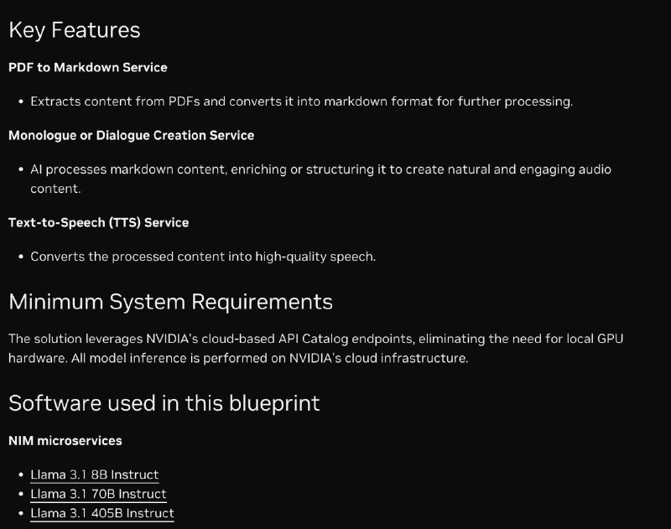671x529 pixels.
Task: Click the Extracts content from PDFs sentence
Action: (x=301, y=101)
